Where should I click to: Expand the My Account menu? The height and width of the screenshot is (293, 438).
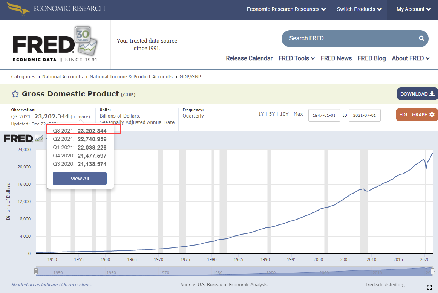click(x=413, y=9)
